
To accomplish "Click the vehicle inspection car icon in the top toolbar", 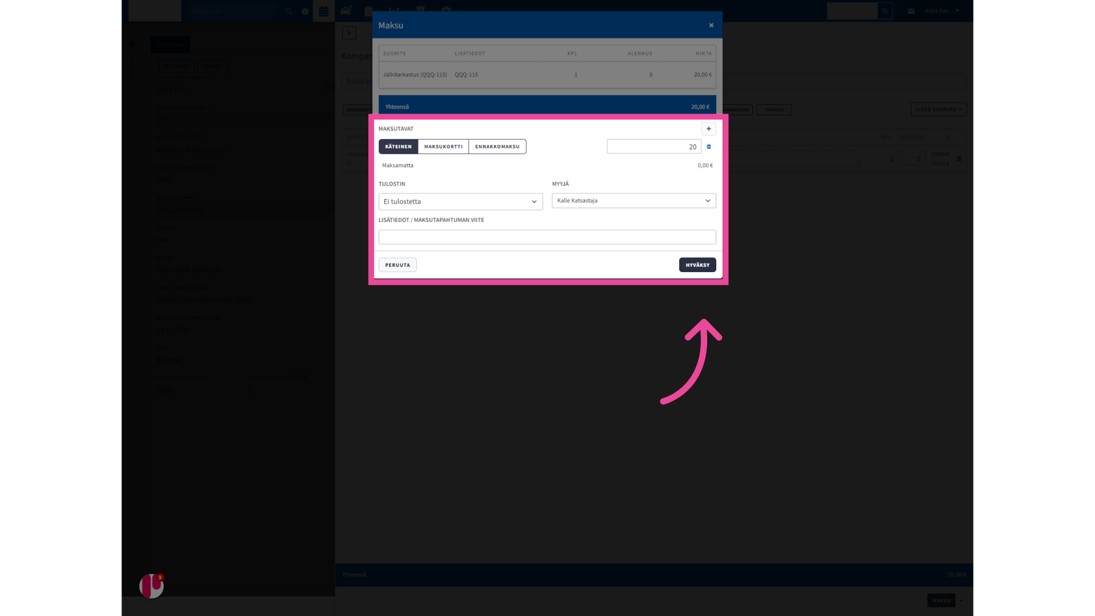I will 346,11.
